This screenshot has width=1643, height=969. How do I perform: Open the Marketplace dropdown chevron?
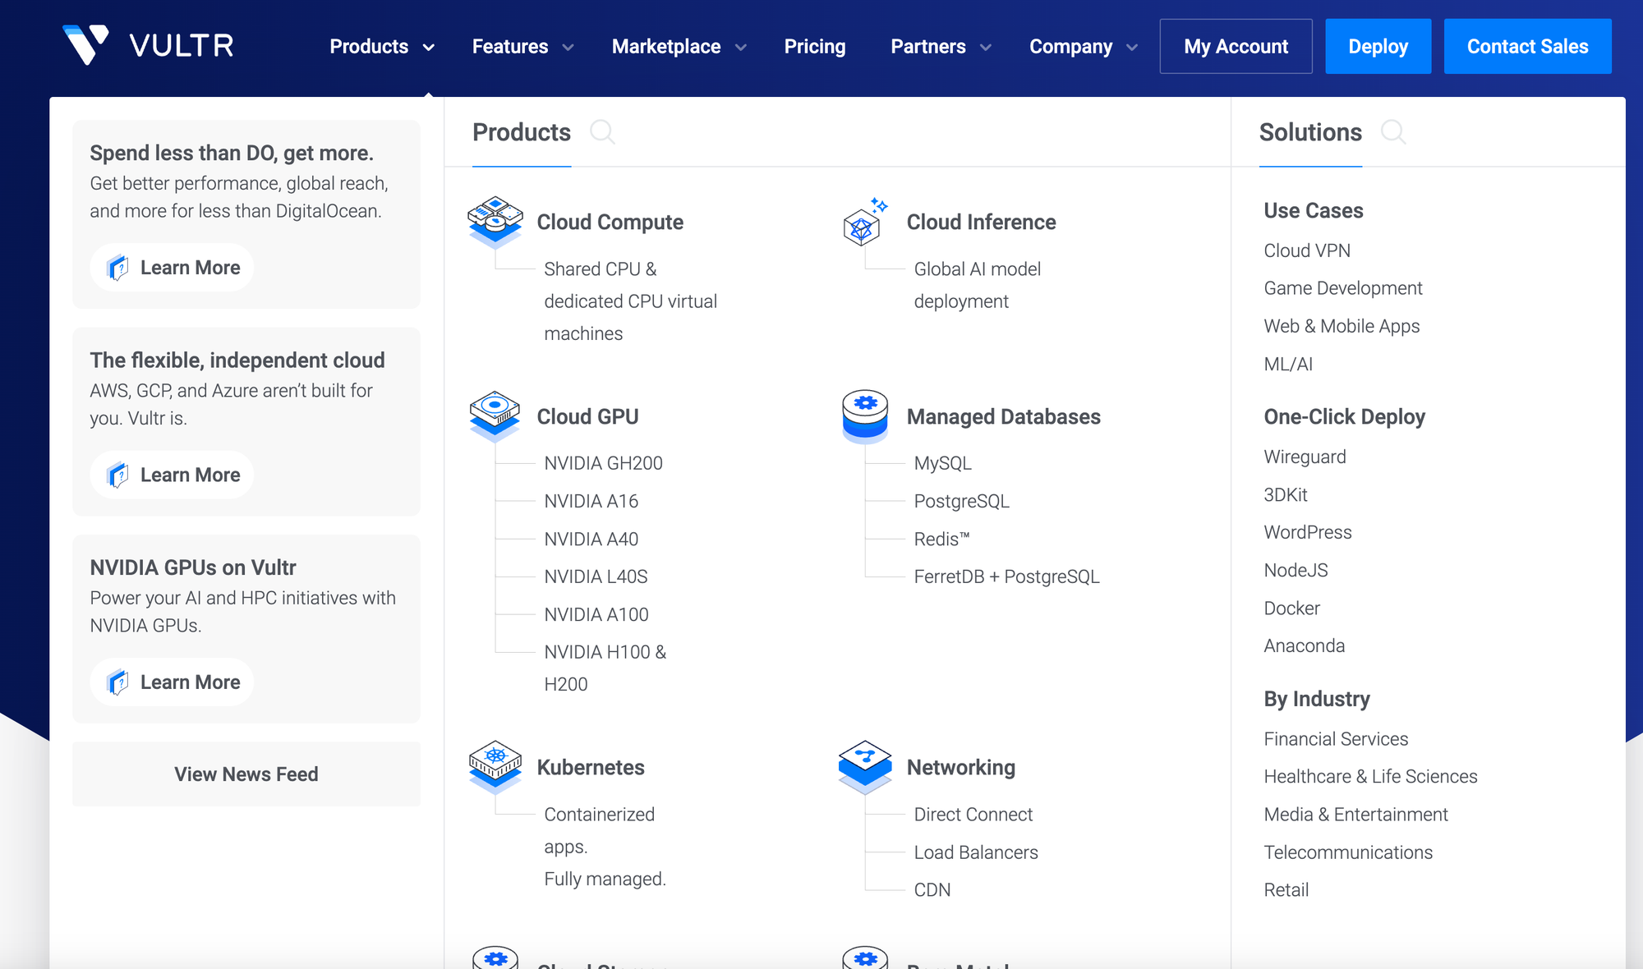(x=741, y=48)
